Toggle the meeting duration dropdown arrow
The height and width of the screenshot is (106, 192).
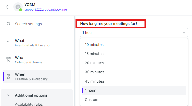(184, 33)
